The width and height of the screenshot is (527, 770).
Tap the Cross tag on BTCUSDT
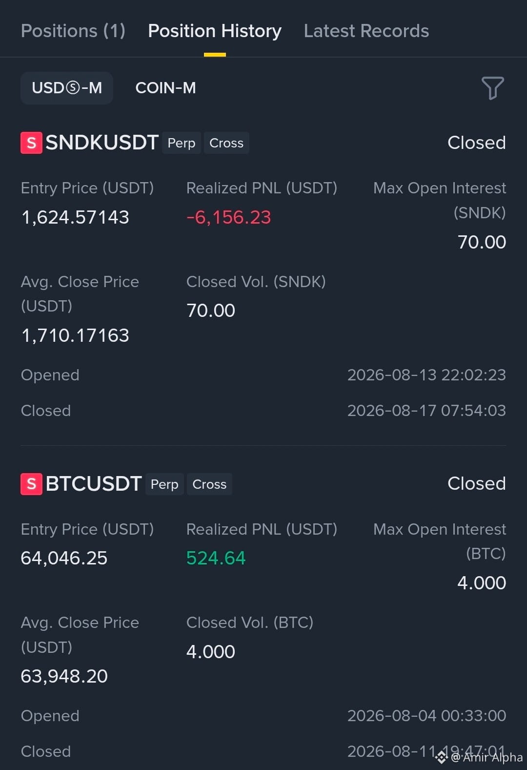point(209,484)
